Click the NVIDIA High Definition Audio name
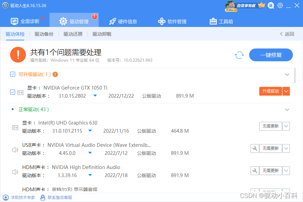This screenshot has height=202, width=303. [x=86, y=167]
